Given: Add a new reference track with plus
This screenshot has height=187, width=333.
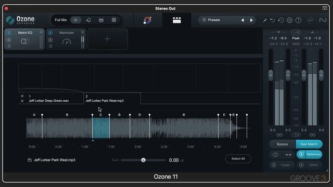Looking at the screenshot, I should point(22,96).
